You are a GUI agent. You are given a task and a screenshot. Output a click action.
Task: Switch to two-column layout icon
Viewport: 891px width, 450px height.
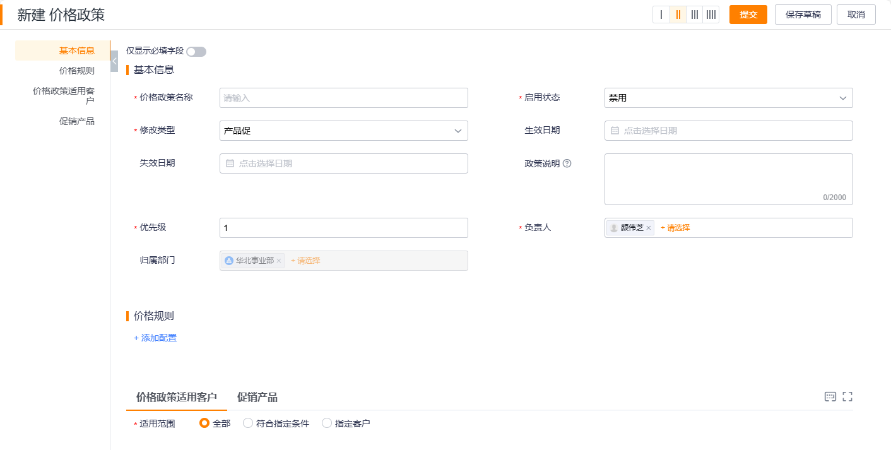click(678, 15)
